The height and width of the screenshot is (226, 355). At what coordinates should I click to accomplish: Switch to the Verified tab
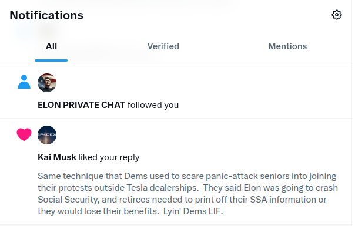click(163, 46)
